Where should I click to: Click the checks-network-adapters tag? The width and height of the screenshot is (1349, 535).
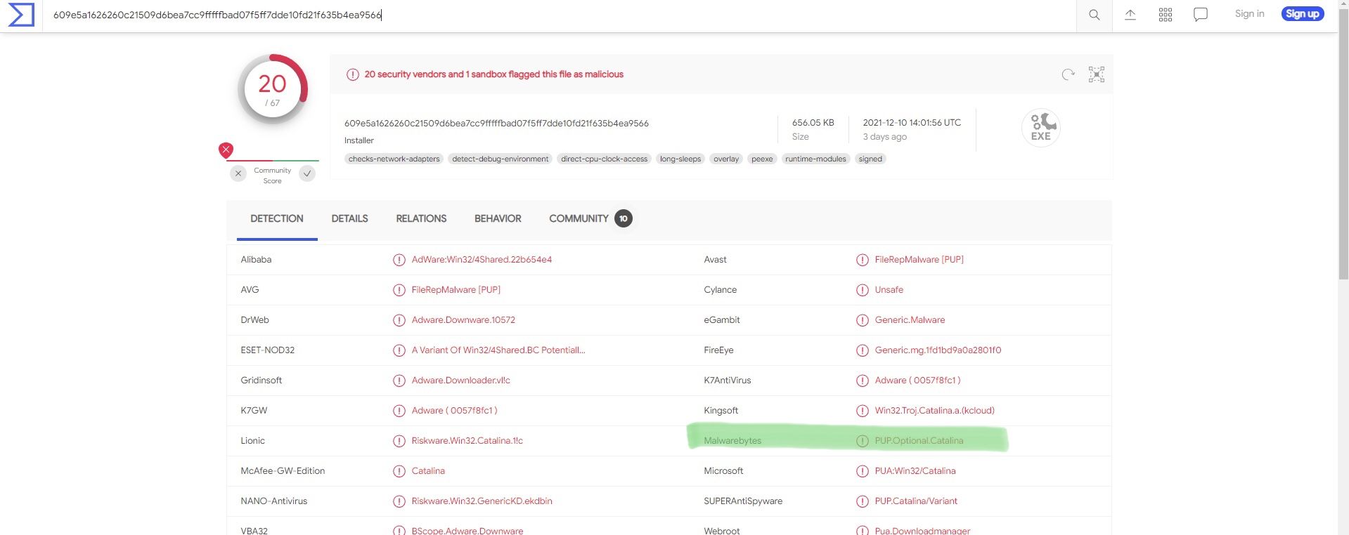pos(394,159)
